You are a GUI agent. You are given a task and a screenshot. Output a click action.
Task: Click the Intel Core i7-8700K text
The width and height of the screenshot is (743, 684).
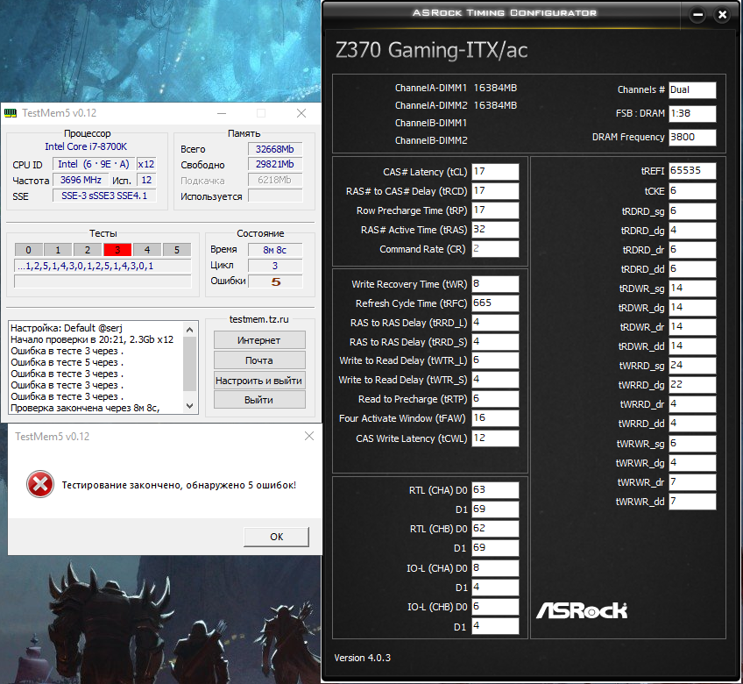(86, 146)
